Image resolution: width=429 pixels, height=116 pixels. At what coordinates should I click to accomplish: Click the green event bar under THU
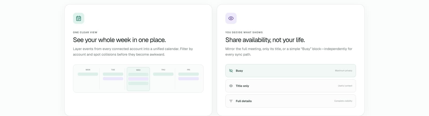point(163,74)
